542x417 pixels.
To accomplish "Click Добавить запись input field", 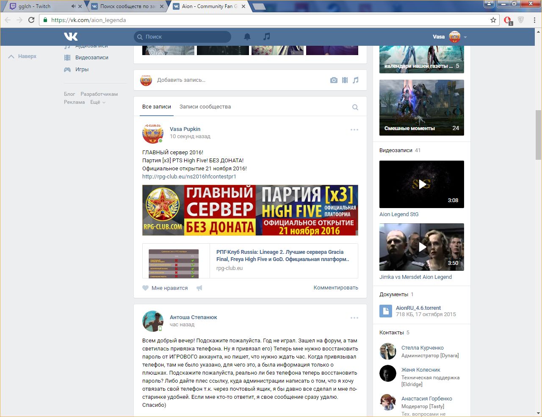I will 181,80.
